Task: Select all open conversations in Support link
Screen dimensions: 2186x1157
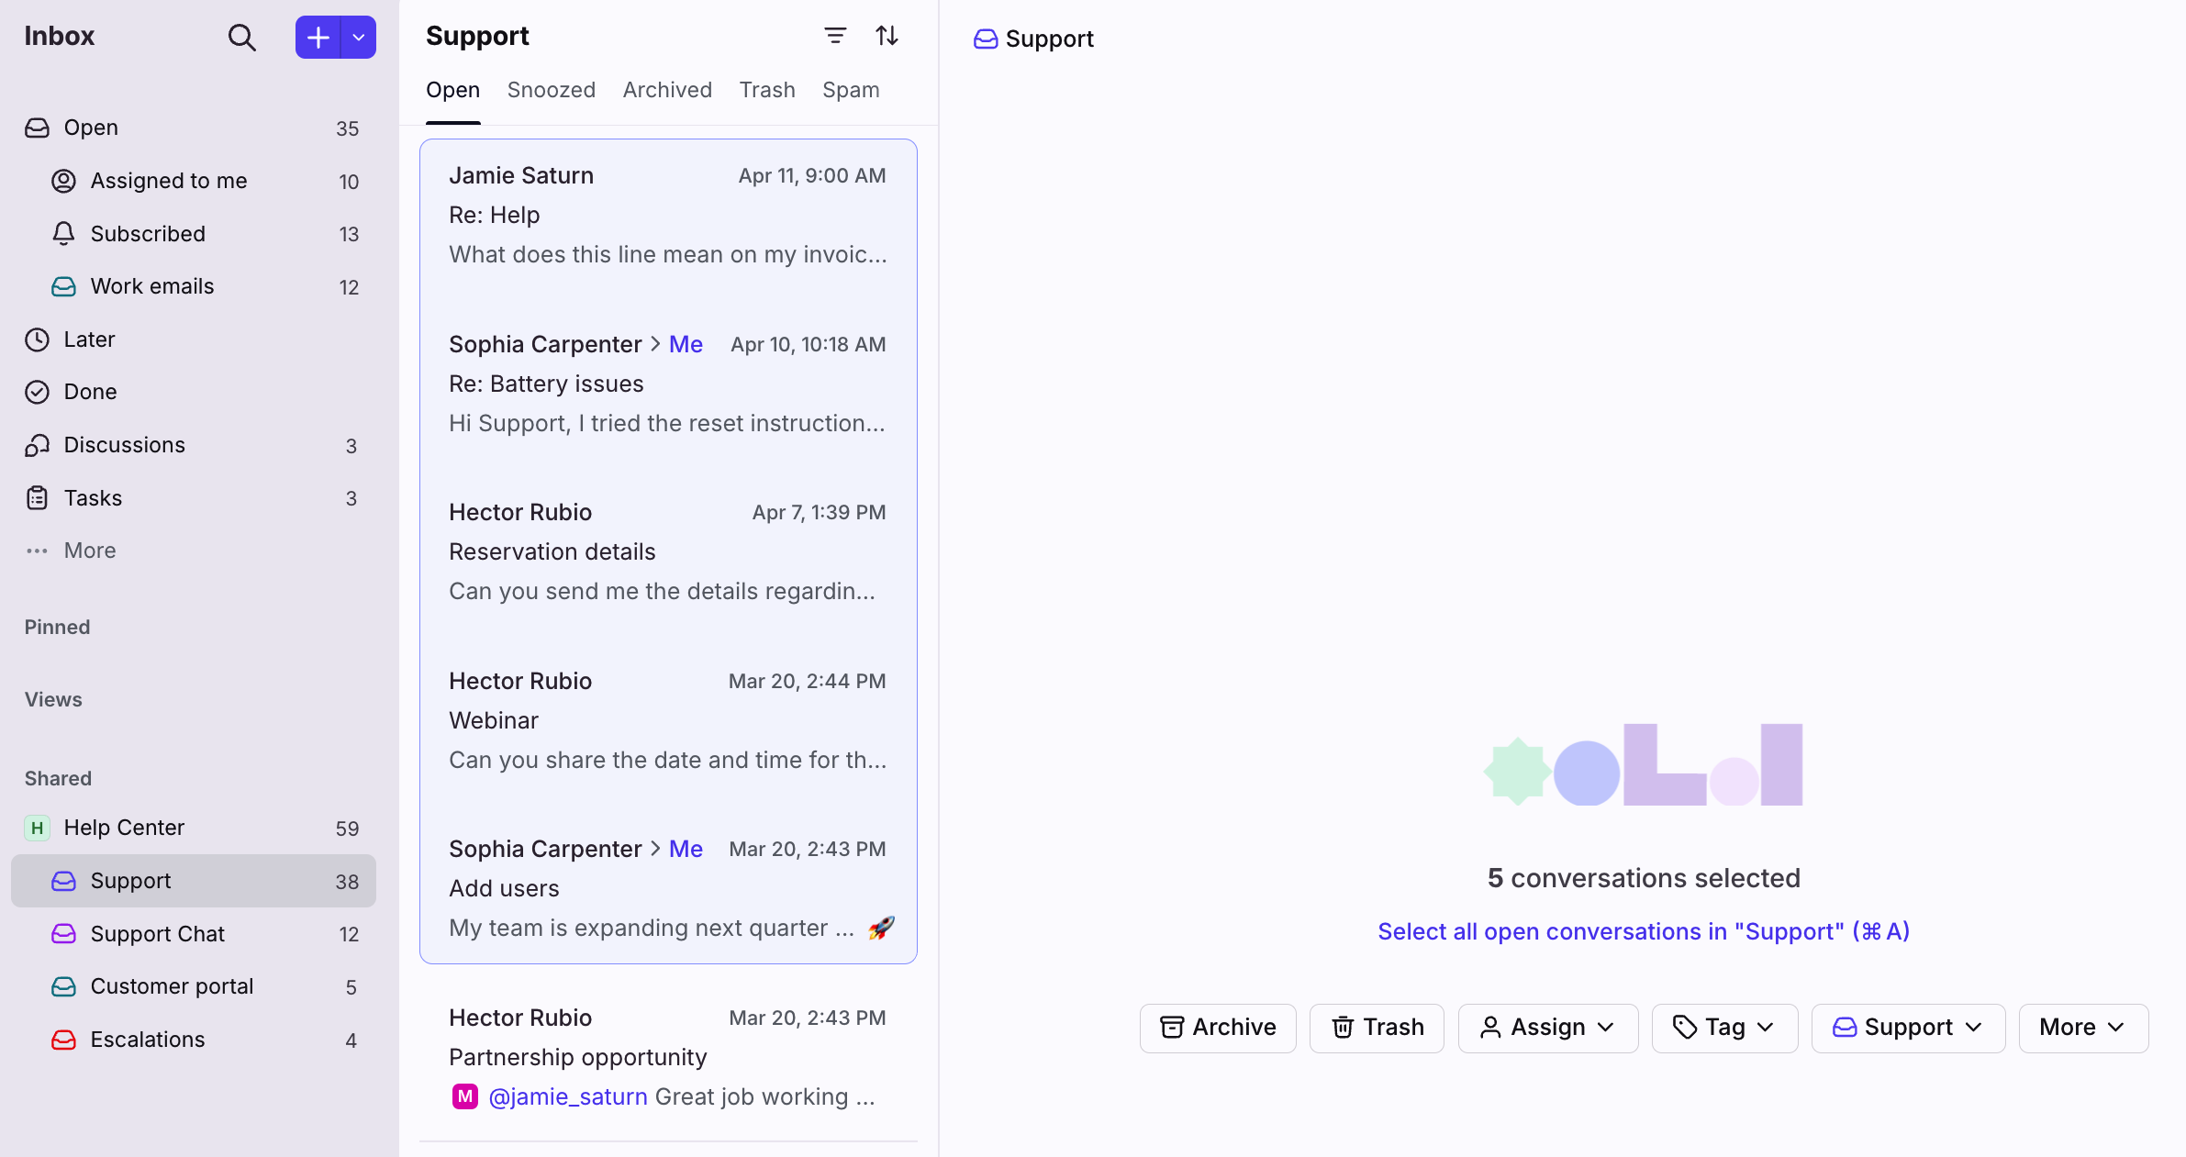Action: coord(1643,931)
